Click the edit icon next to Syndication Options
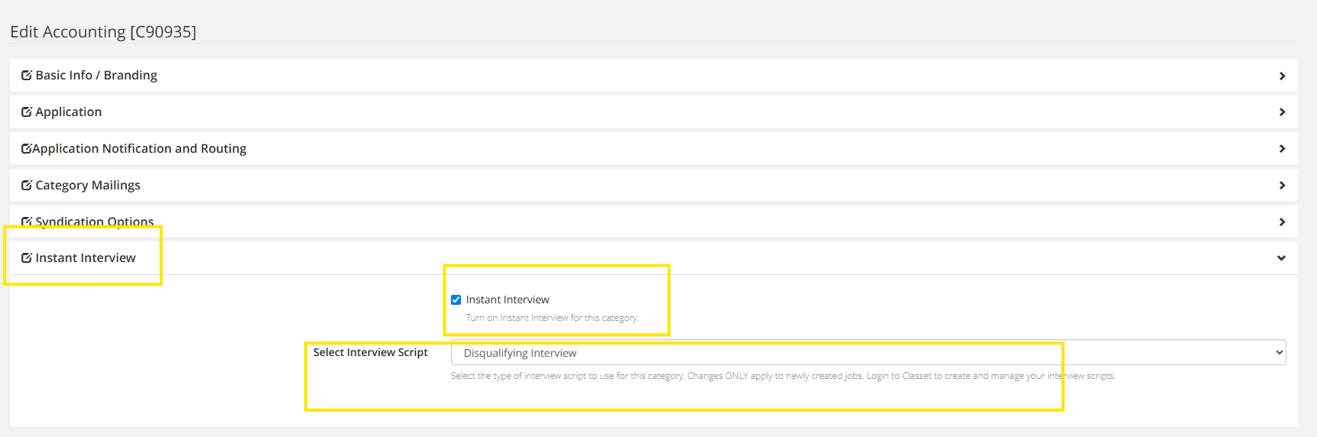This screenshot has width=1317, height=437. [x=26, y=222]
